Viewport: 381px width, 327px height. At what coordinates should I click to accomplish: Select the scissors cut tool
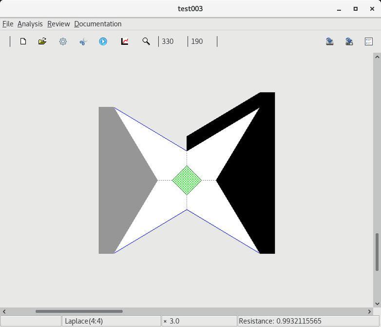click(x=83, y=41)
